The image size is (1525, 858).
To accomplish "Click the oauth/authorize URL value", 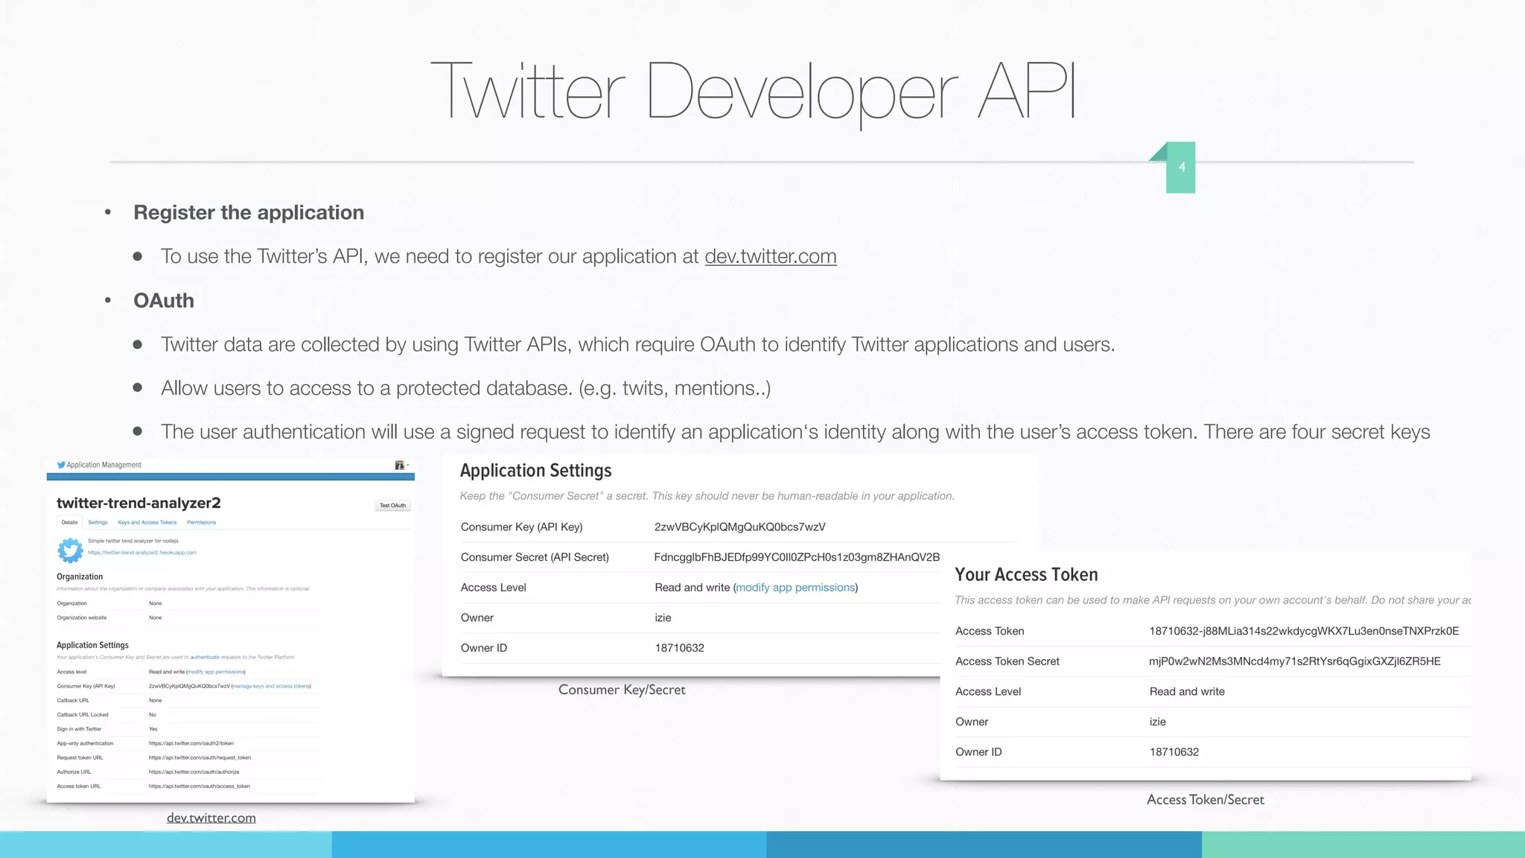I will 194,772.
